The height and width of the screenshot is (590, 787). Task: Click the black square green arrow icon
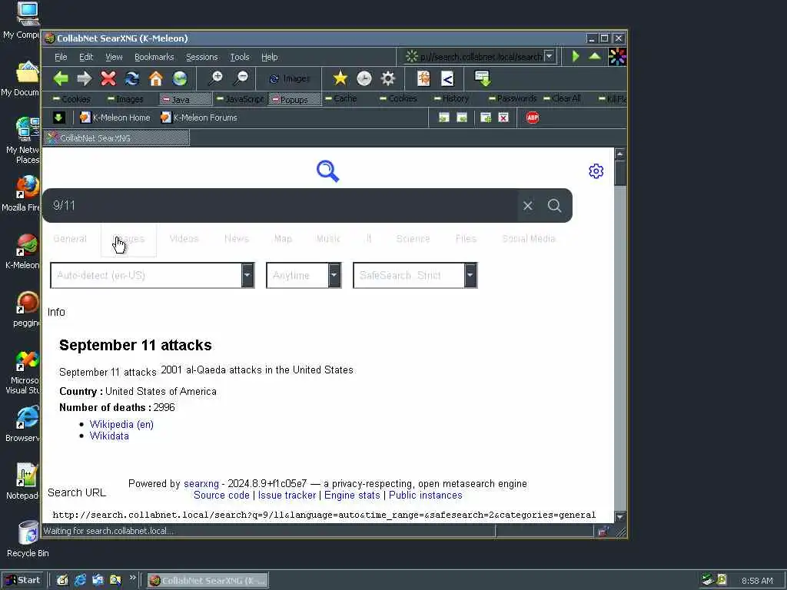pos(58,118)
